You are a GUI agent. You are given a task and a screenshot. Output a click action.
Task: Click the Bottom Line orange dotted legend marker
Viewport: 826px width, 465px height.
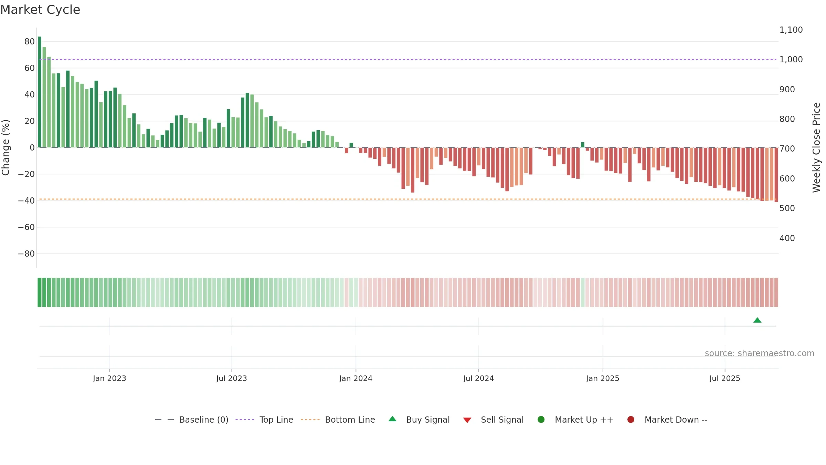(310, 420)
